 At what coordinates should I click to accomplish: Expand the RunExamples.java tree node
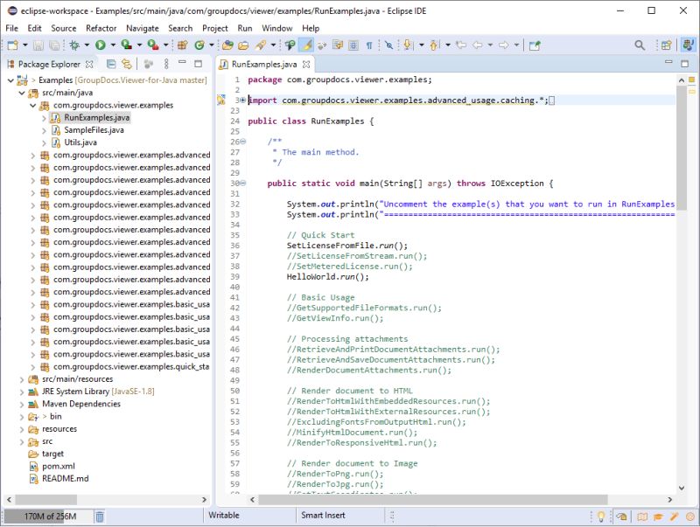point(44,118)
